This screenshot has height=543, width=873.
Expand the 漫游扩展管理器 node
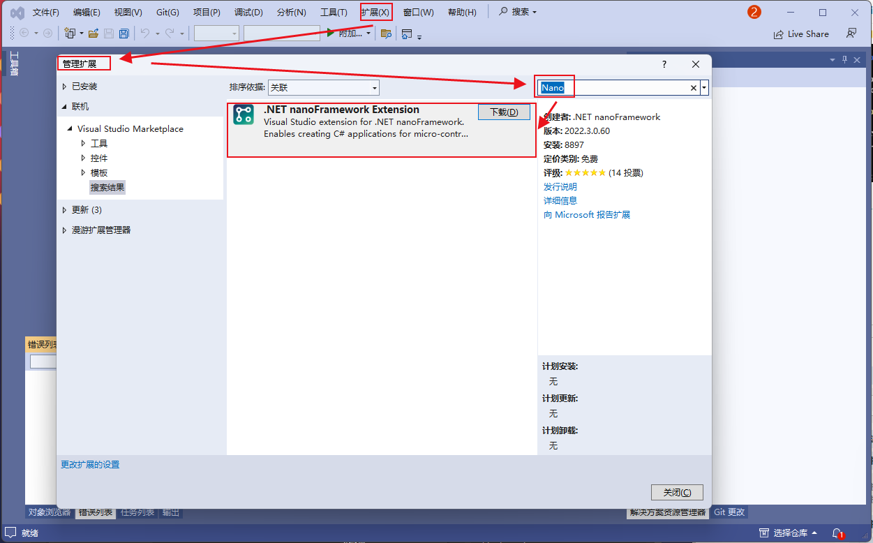click(x=64, y=230)
